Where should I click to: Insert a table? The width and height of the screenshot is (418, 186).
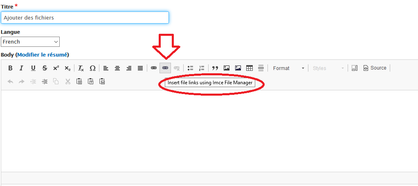click(249, 68)
